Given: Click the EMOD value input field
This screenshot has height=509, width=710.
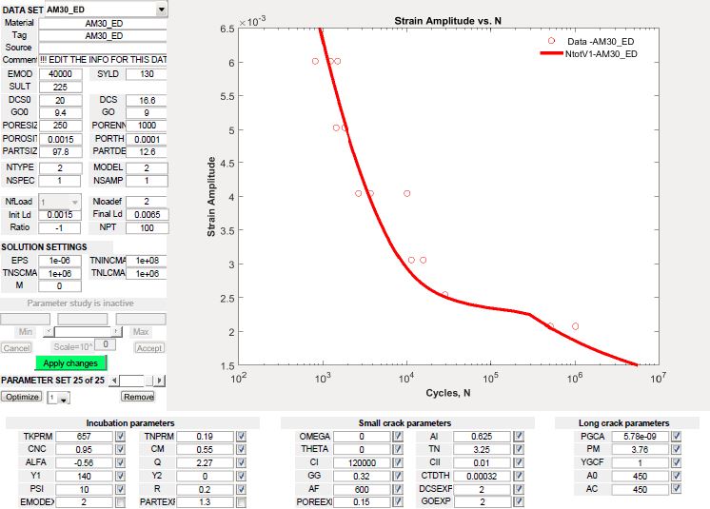Looking at the screenshot, I should [x=61, y=74].
